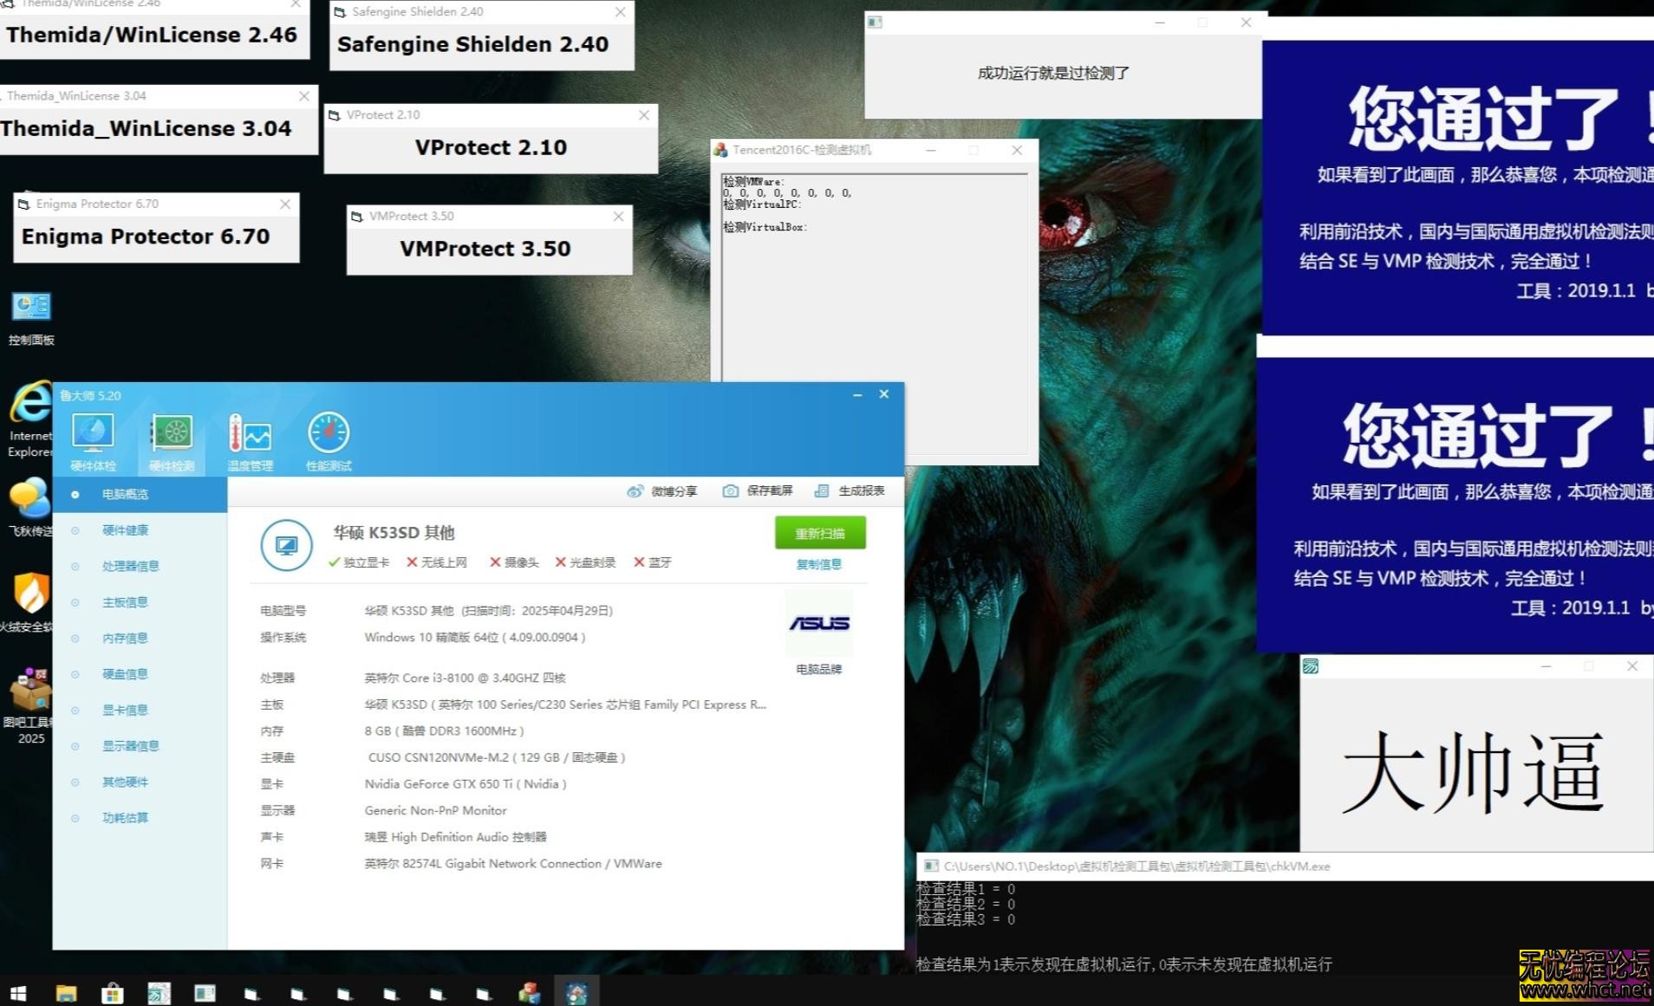This screenshot has height=1006, width=1654.
Task: Switch to the 硬件检测 tab
Action: 171,438
